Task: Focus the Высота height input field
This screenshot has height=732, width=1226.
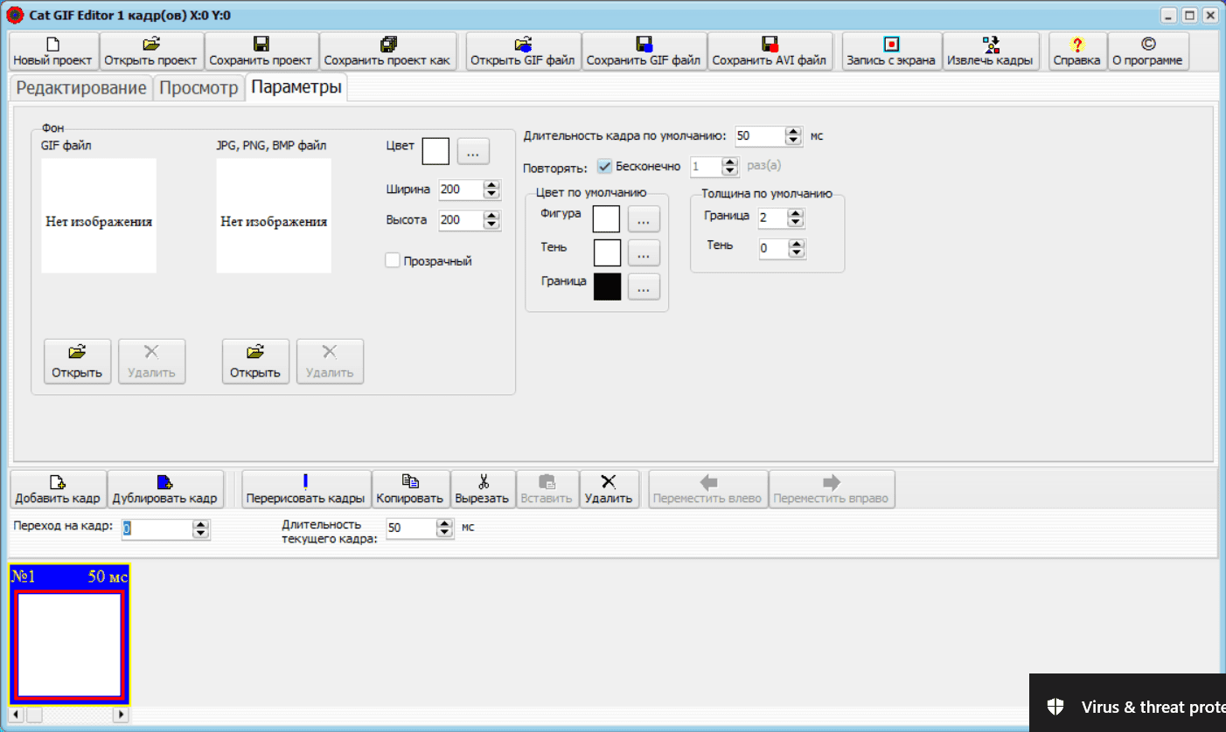Action: click(x=461, y=220)
